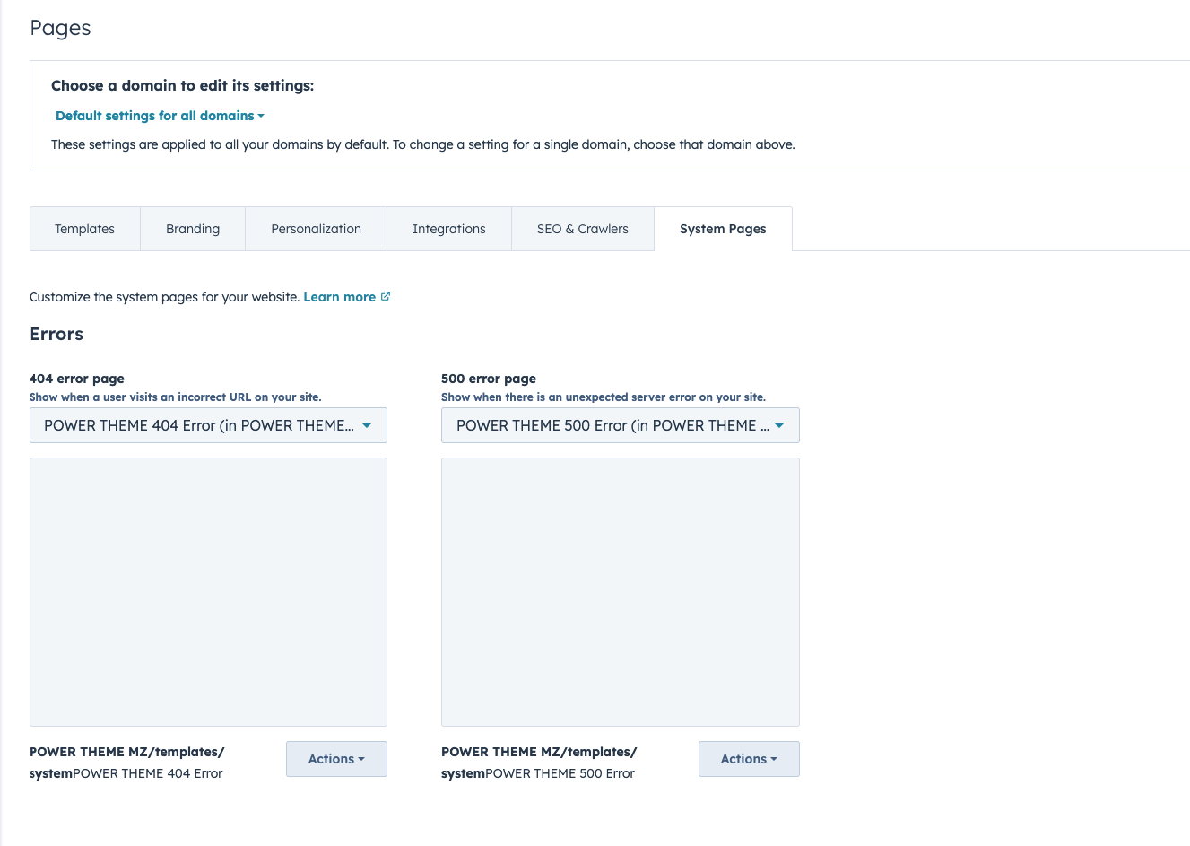Switch to the Branding tab

pyautogui.click(x=193, y=229)
